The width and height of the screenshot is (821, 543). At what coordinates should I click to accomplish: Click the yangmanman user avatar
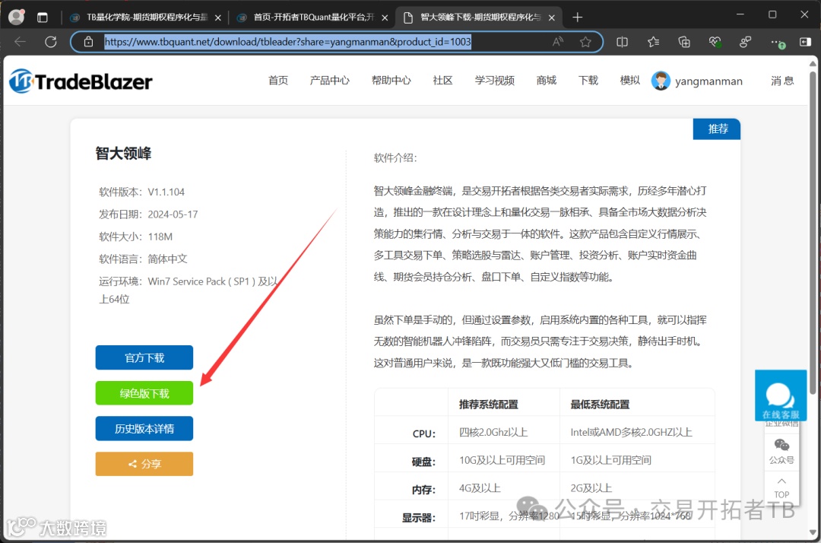tap(661, 81)
